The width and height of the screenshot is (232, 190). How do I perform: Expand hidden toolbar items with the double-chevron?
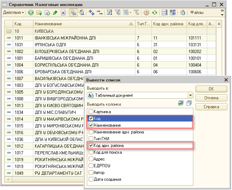(222, 11)
